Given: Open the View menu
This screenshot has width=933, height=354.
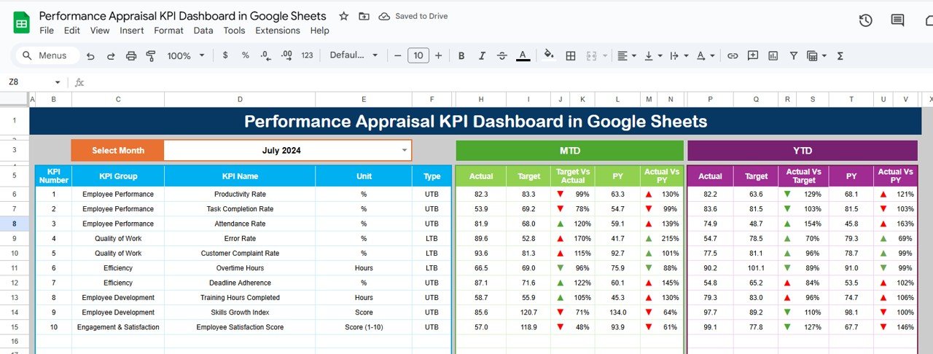Looking at the screenshot, I should pos(100,31).
